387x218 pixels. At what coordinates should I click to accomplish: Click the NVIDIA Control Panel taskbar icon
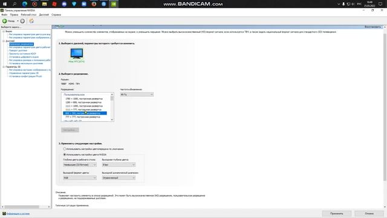[114, 4]
